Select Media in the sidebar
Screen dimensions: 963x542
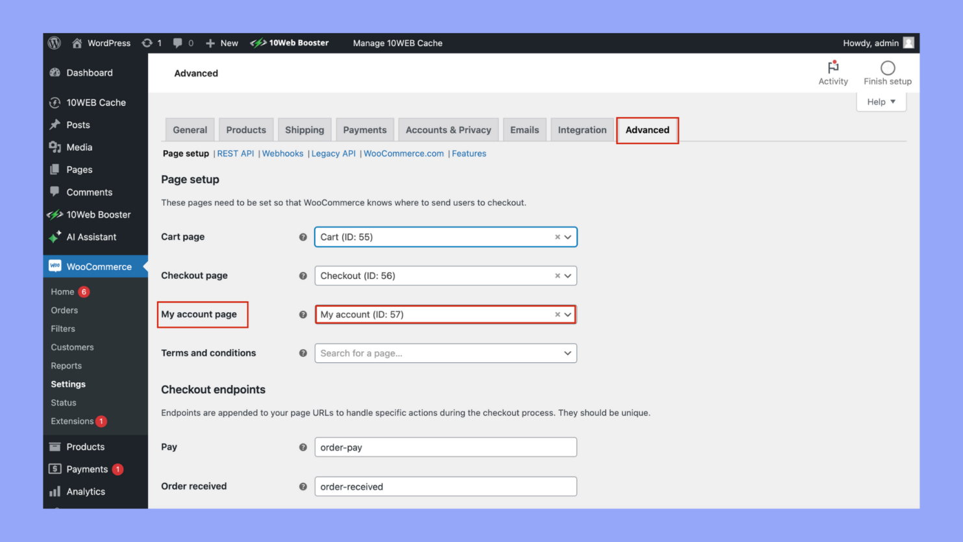coord(78,147)
